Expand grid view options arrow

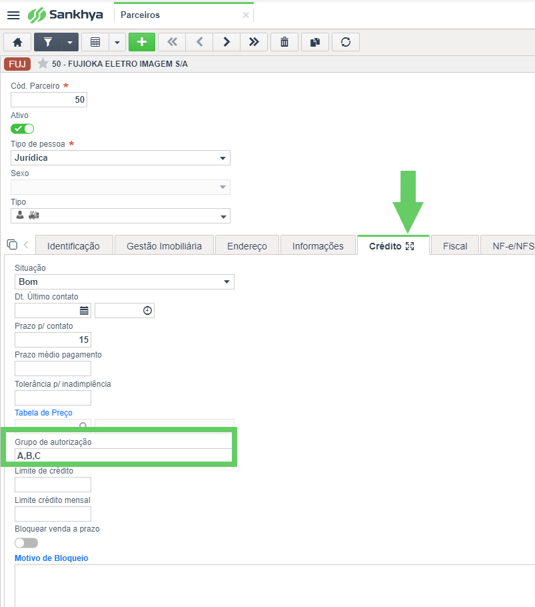coord(117,42)
